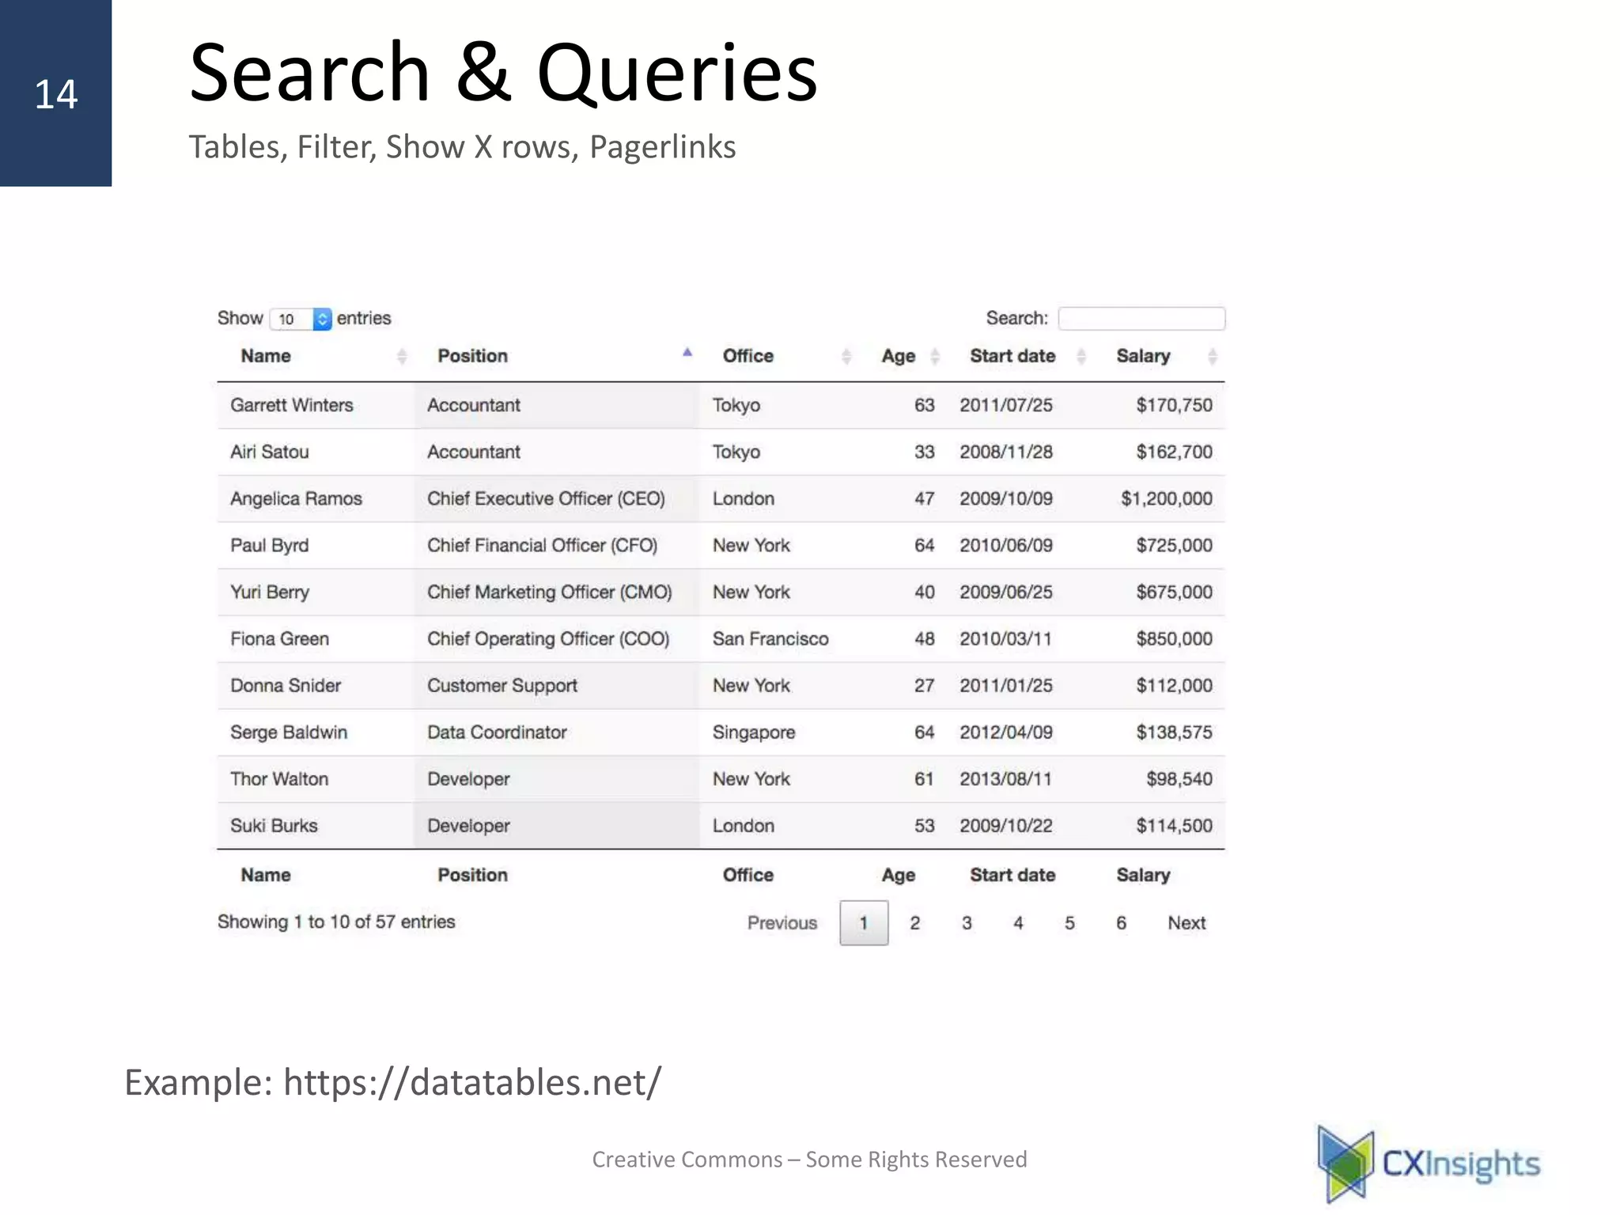Click the Salary header text

(1143, 357)
